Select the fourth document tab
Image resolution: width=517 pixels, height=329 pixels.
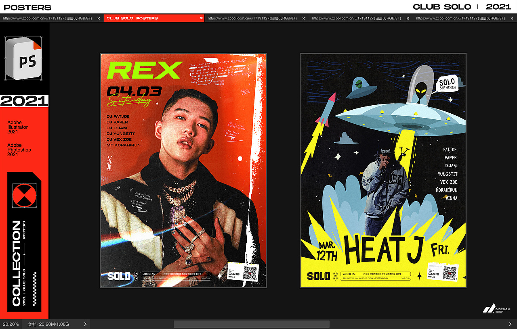pos(357,18)
